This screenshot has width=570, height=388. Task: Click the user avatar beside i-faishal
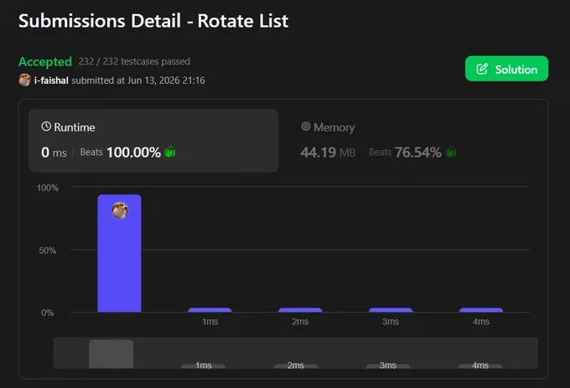24,80
